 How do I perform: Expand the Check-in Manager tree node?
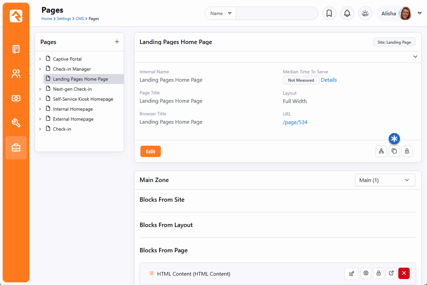coord(40,69)
